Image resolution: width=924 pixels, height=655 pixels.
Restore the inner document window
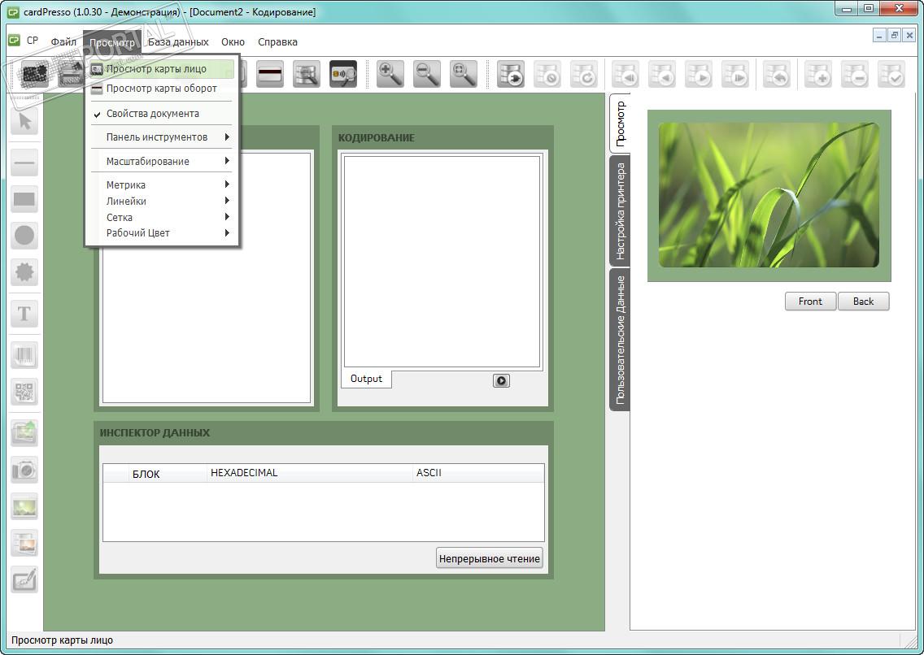tap(895, 35)
